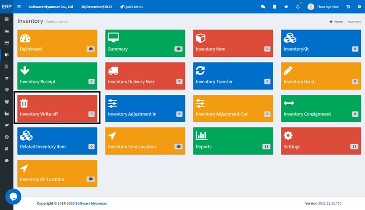Open the clipboard icon in left sidebar

click(7, 66)
